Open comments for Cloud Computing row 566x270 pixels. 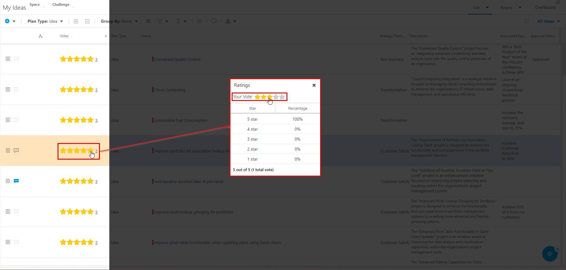[16, 89]
